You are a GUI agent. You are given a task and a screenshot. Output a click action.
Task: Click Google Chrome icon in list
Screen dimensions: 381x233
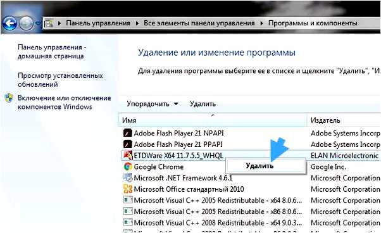(x=128, y=167)
